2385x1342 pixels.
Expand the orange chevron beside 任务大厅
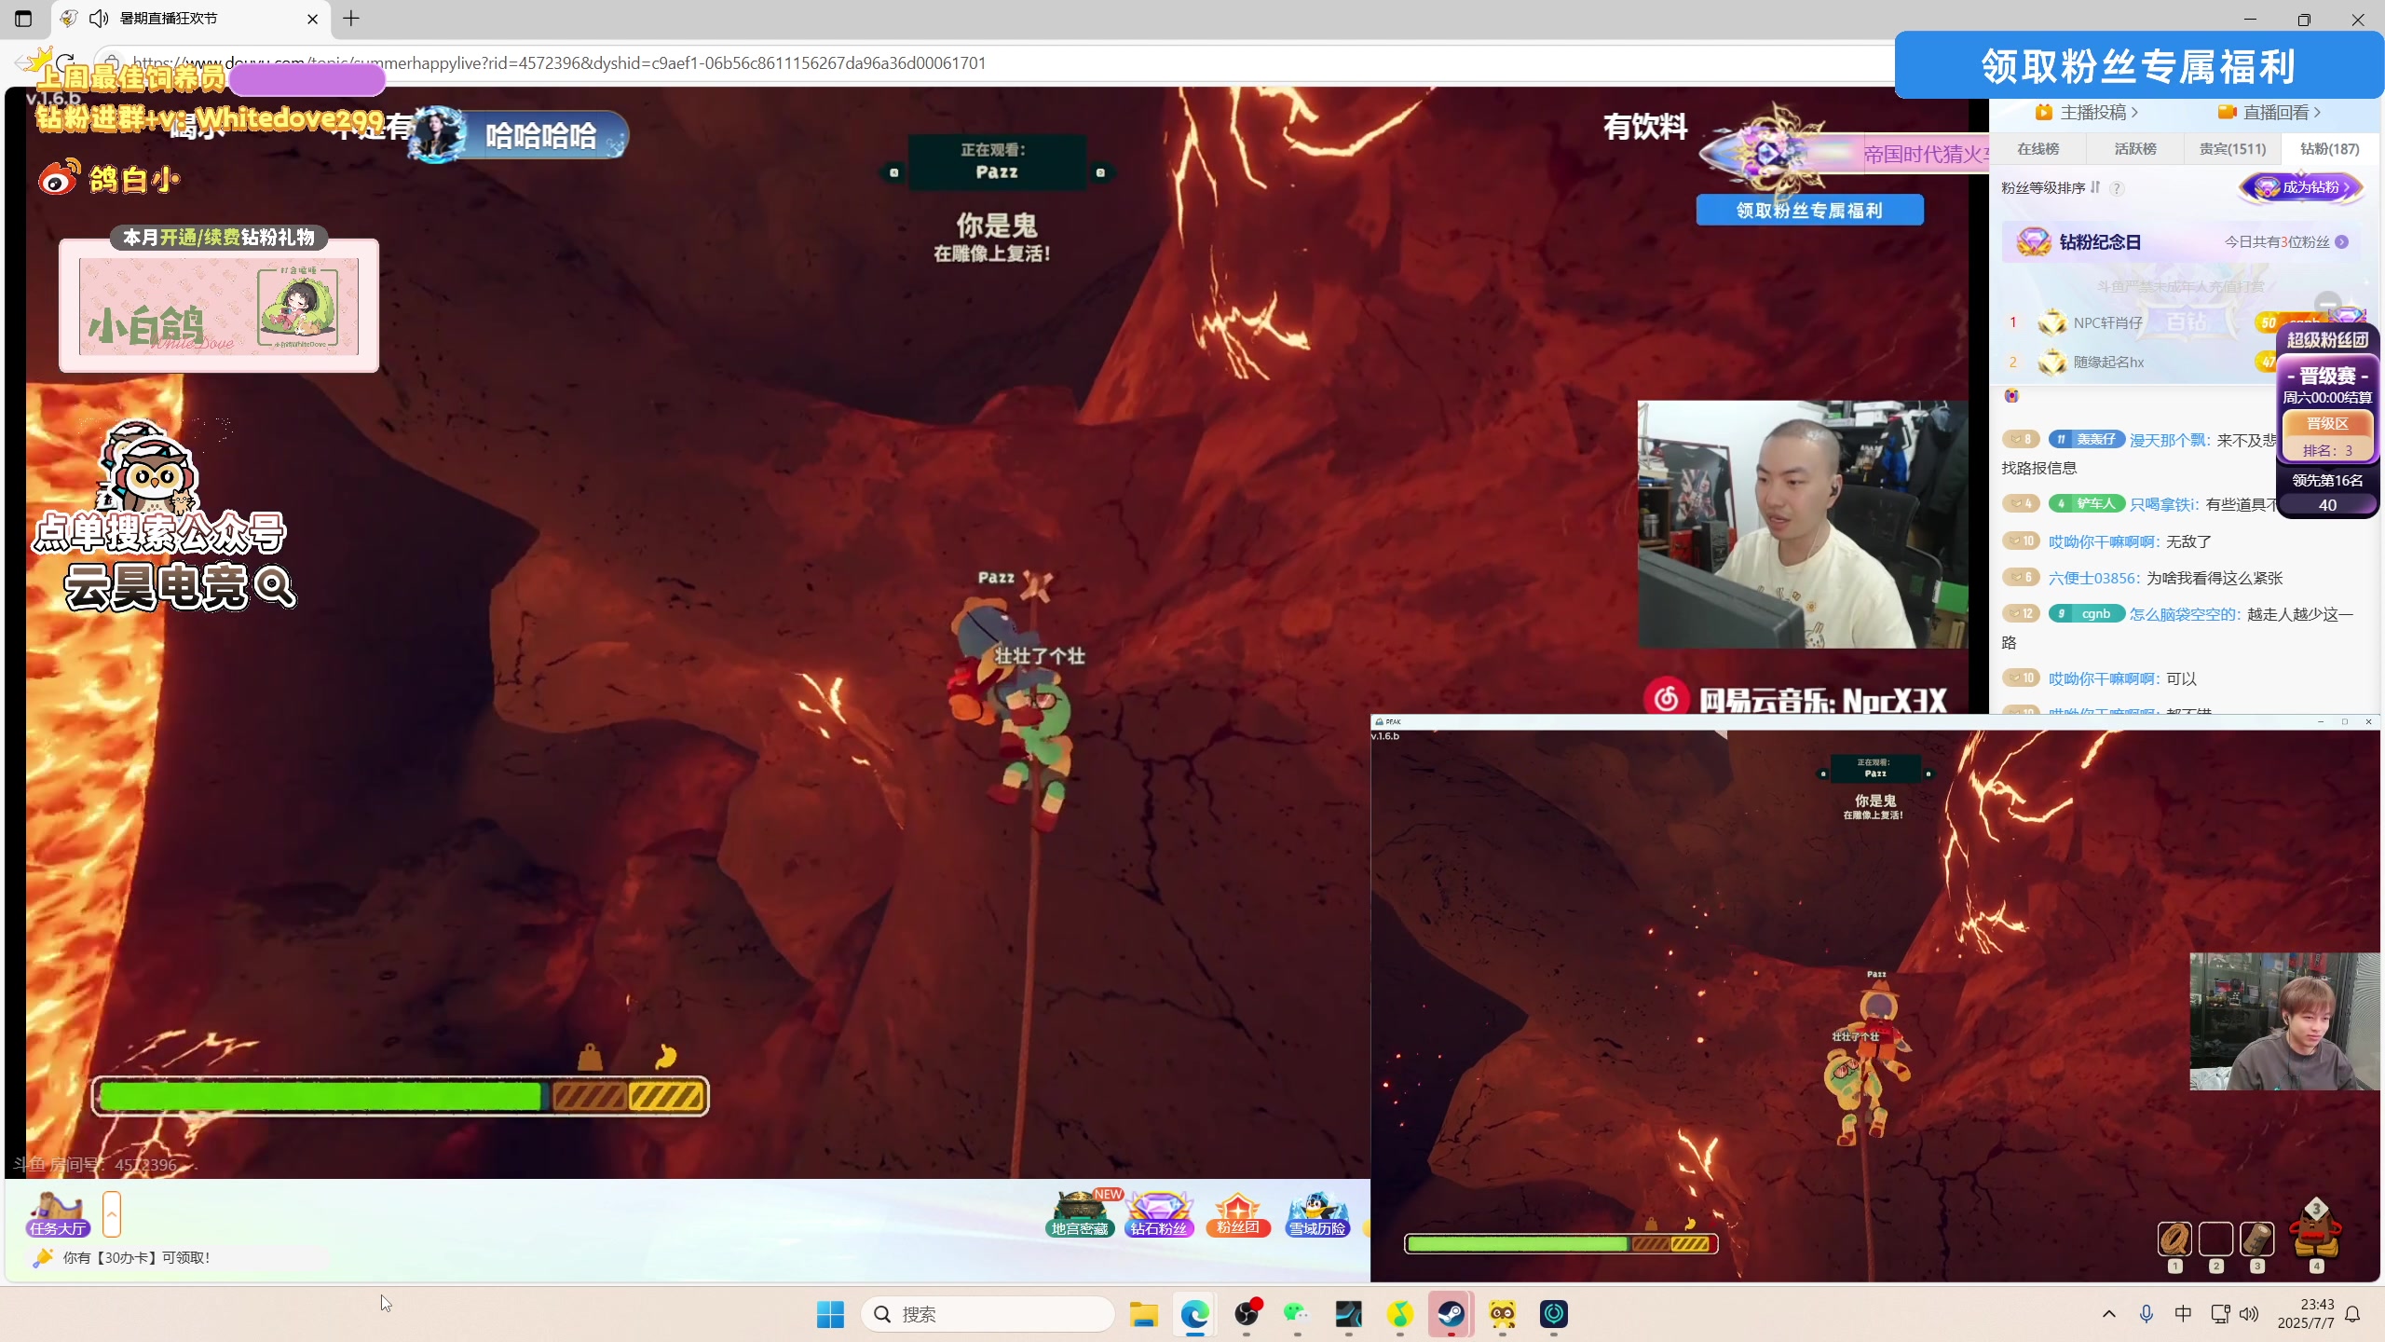(112, 1213)
